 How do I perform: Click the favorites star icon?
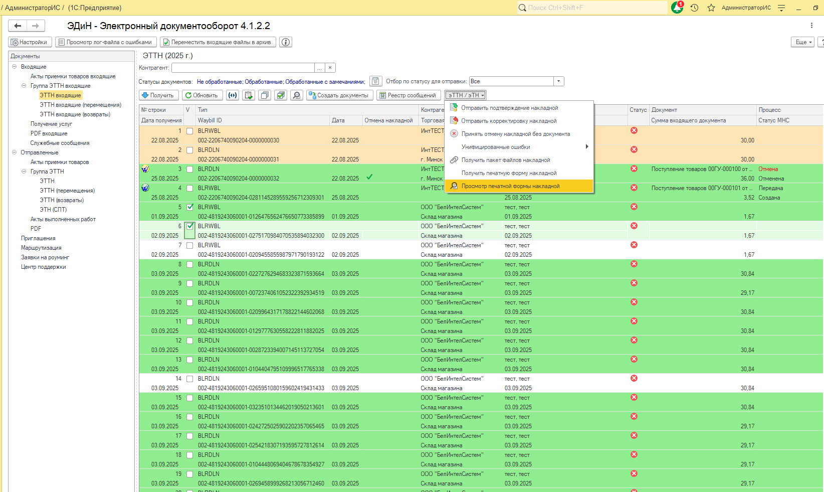pos(711,8)
